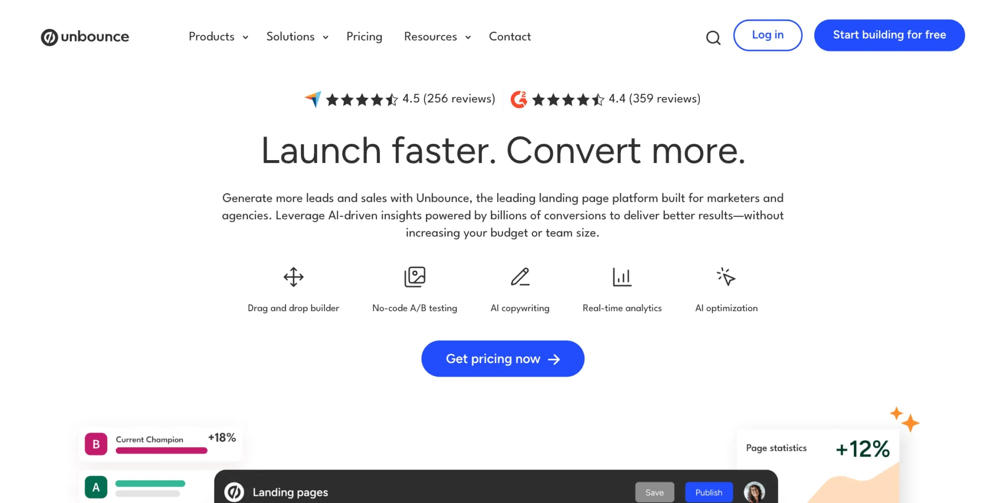The image size is (1007, 503).
Task: Click the Unbounce icon in the dark editor bar
Action: click(x=234, y=492)
